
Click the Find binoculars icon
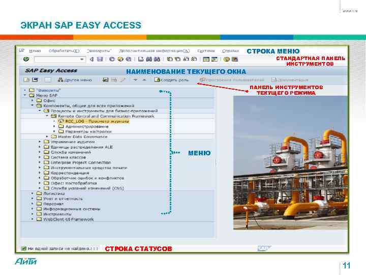[149, 59]
